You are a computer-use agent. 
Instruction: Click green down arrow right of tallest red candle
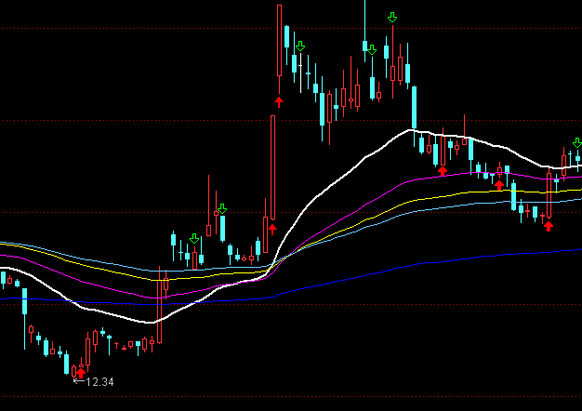(300, 46)
